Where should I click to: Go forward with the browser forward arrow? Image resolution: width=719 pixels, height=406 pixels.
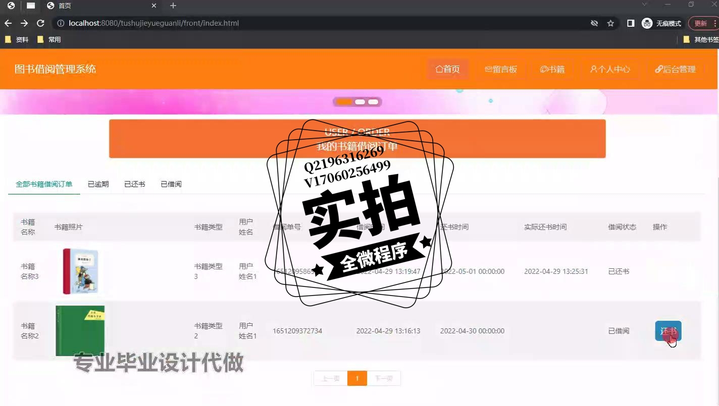click(x=24, y=23)
